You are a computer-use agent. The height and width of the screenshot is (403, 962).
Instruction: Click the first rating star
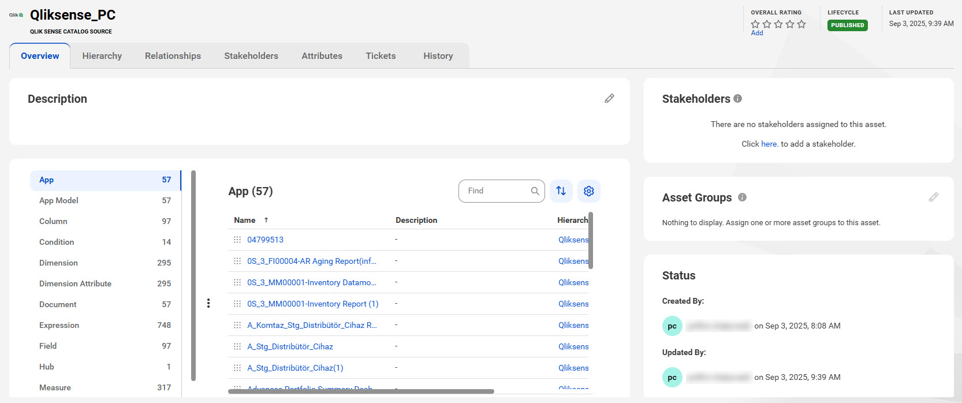(755, 24)
